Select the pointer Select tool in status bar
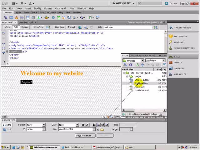Viewport: 200px width, 150px height. pyautogui.click(x=104, y=117)
